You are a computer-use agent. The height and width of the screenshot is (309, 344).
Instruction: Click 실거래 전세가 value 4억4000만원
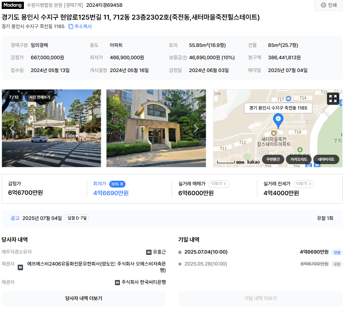[x=281, y=193]
